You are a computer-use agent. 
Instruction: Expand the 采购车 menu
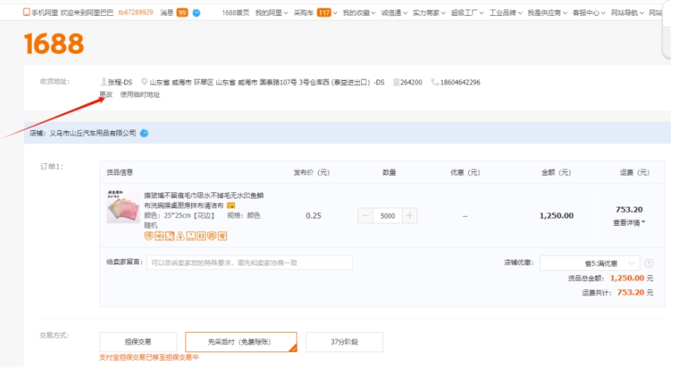(x=315, y=13)
